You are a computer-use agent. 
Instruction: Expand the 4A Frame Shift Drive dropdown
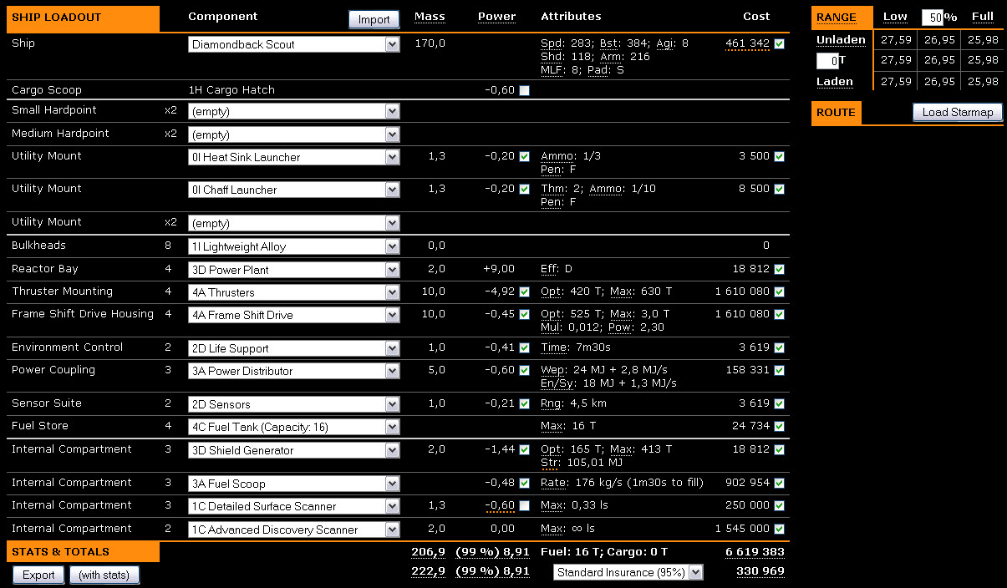[x=293, y=315]
